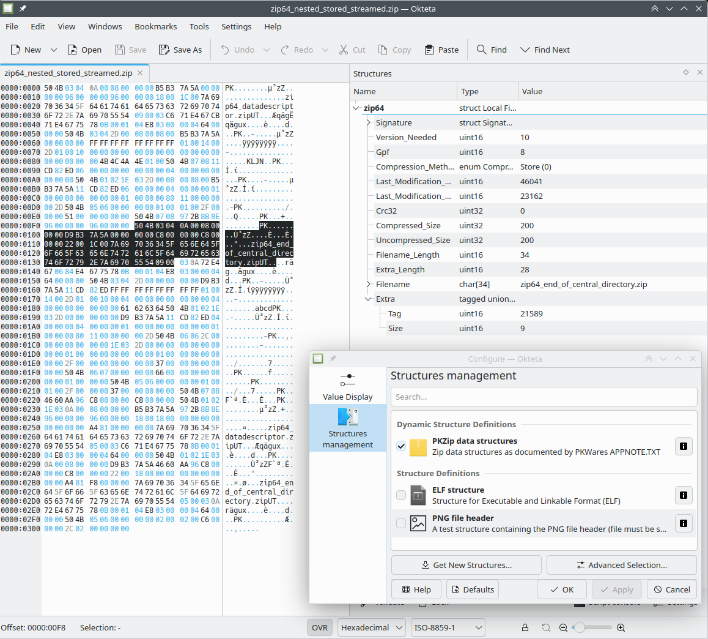
Task: Open the Windows menu
Action: click(x=105, y=27)
